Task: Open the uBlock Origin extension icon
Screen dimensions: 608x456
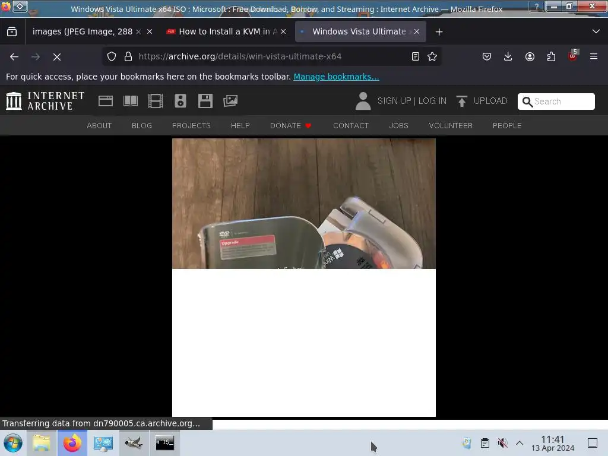Action: pos(573,56)
